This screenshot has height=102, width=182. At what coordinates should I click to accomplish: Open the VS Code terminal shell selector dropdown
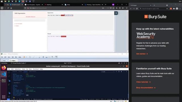108,72
